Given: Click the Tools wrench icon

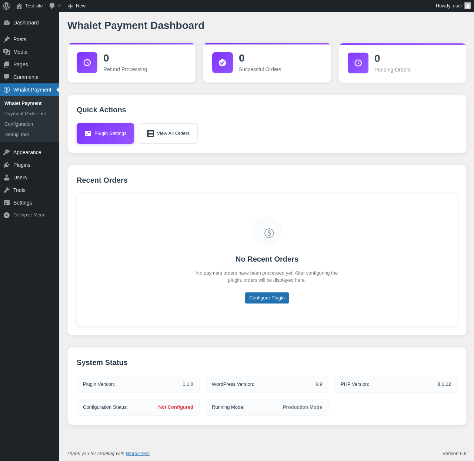Looking at the screenshot, I should pyautogui.click(x=7, y=190).
